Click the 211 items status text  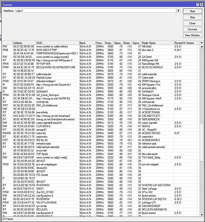point(8,219)
